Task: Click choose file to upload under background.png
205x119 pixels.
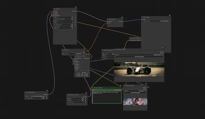Action: pos(139,57)
